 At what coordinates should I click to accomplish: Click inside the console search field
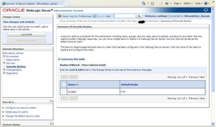pos(125,16)
